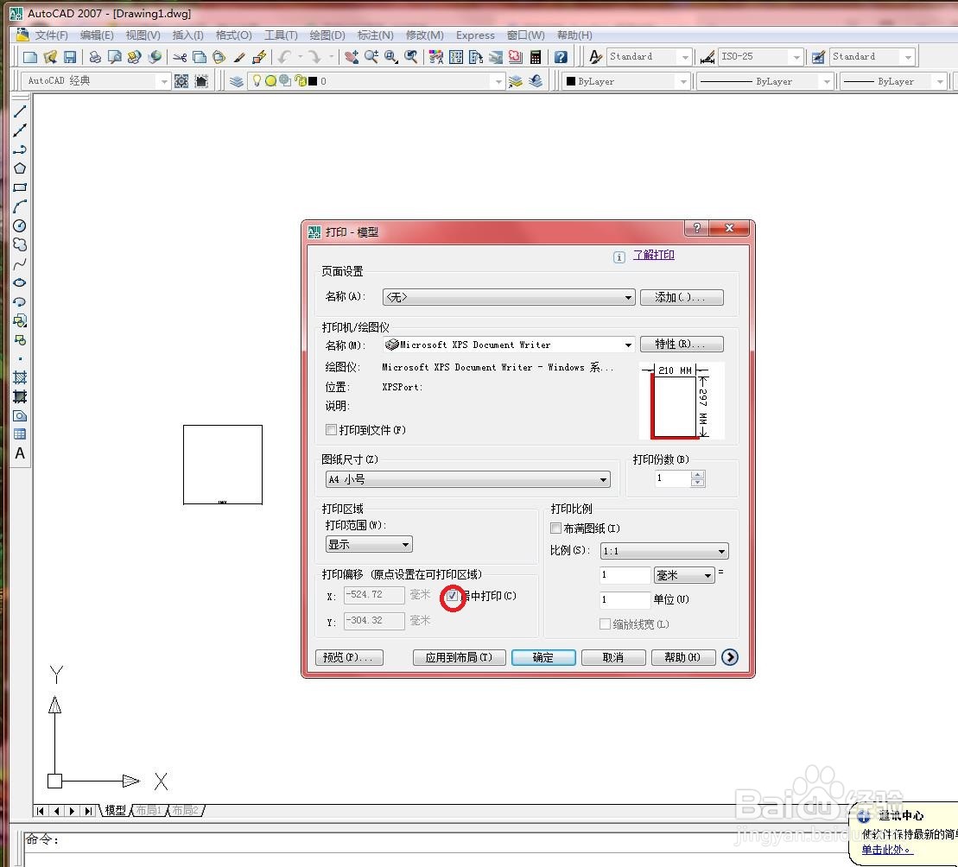Open the QuickCalc calculator icon
The image size is (958, 867).
pyautogui.click(x=536, y=57)
